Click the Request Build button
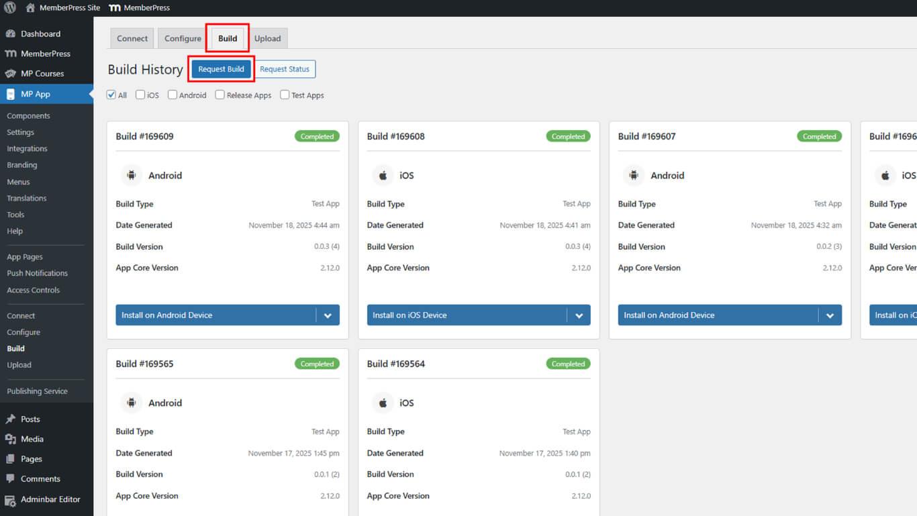The width and height of the screenshot is (917, 516). click(x=221, y=69)
